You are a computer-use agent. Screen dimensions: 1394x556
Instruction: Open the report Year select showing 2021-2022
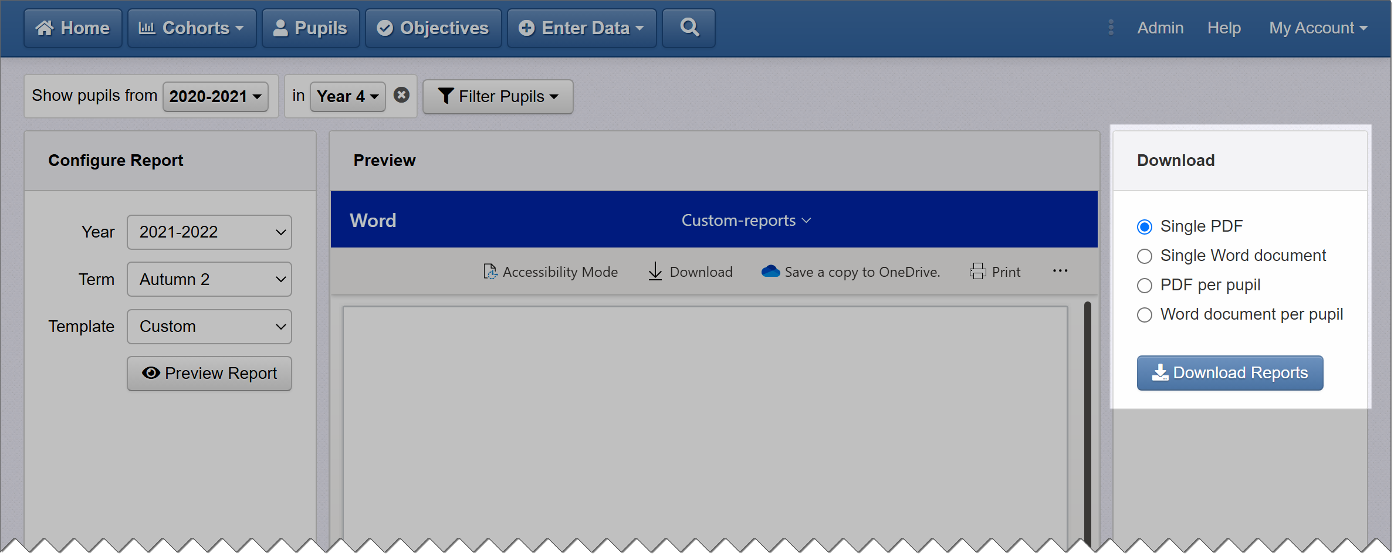[x=209, y=232]
